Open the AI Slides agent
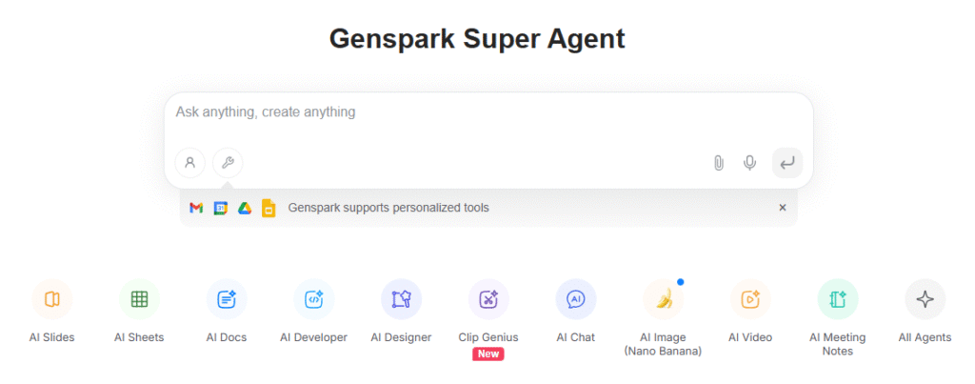The width and height of the screenshot is (975, 384). pyautogui.click(x=52, y=299)
